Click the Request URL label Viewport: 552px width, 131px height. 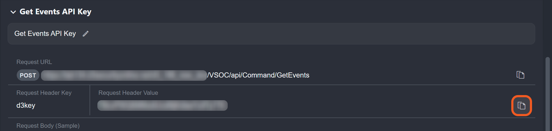click(34, 62)
